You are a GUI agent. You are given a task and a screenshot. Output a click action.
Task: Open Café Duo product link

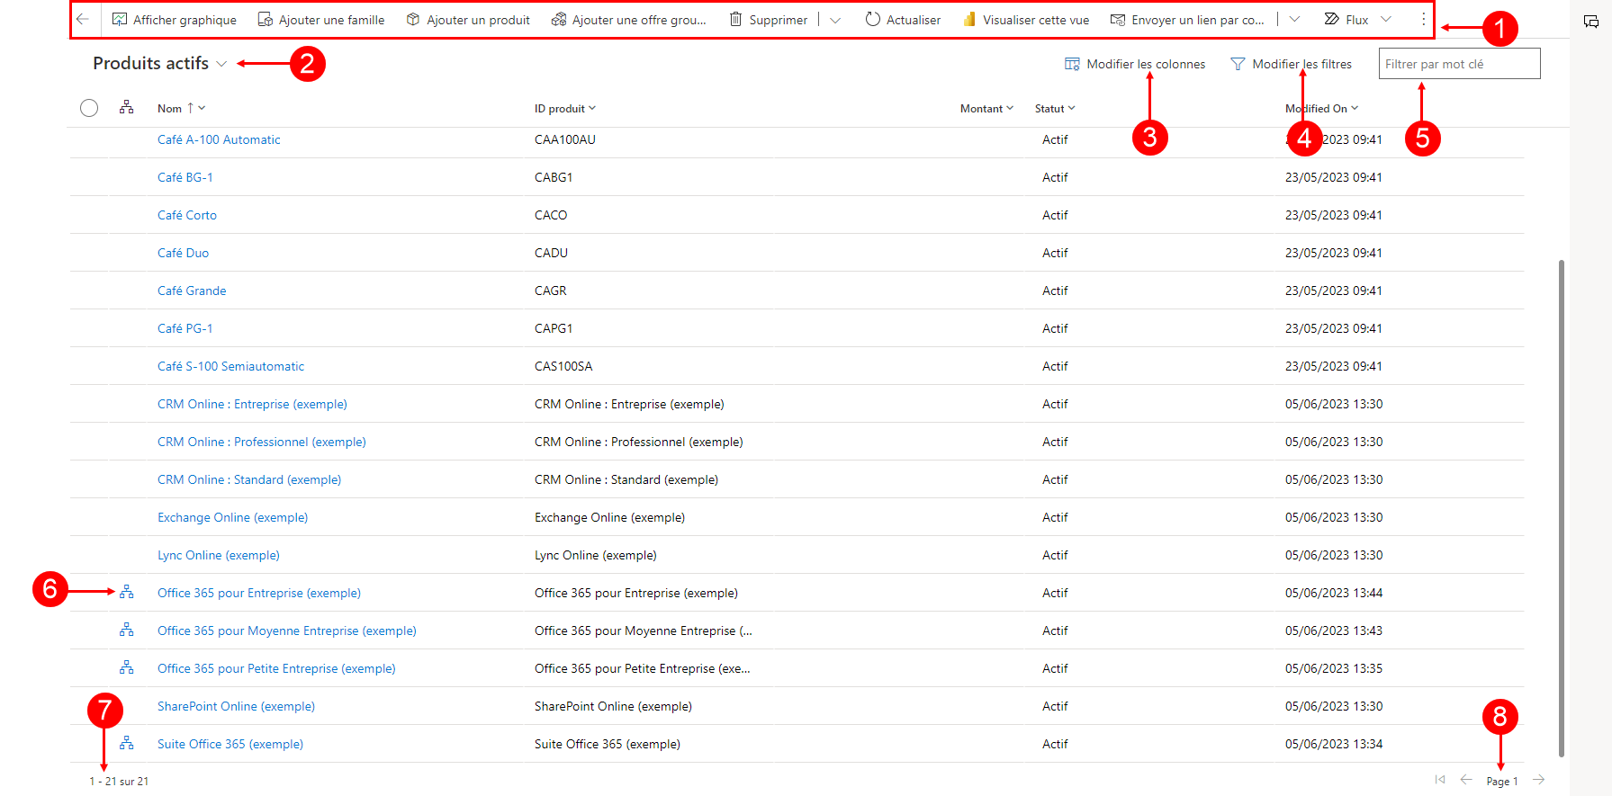pyautogui.click(x=183, y=253)
